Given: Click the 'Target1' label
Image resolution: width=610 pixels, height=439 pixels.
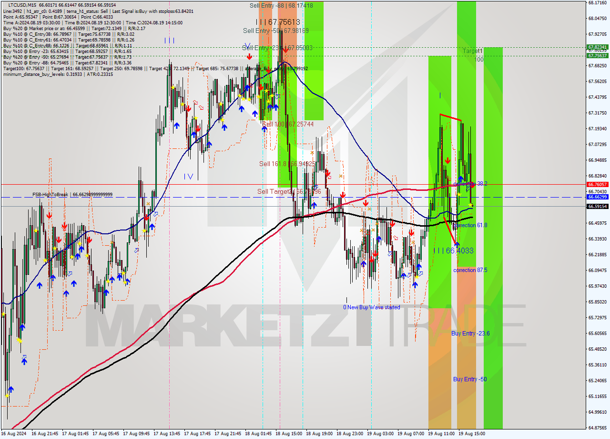Looking at the screenshot, I should (x=473, y=51).
